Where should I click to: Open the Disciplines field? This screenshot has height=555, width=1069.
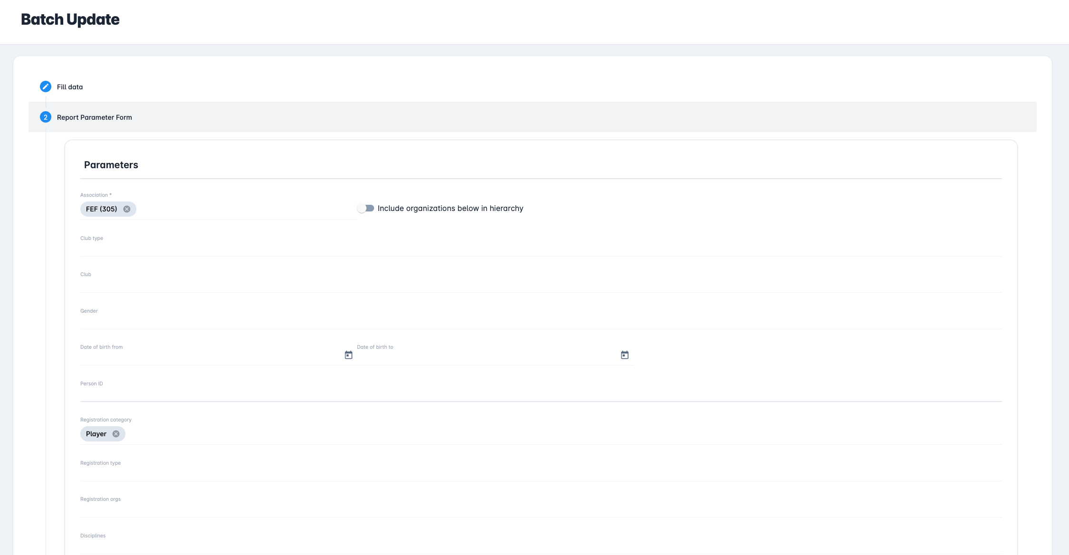click(541, 545)
